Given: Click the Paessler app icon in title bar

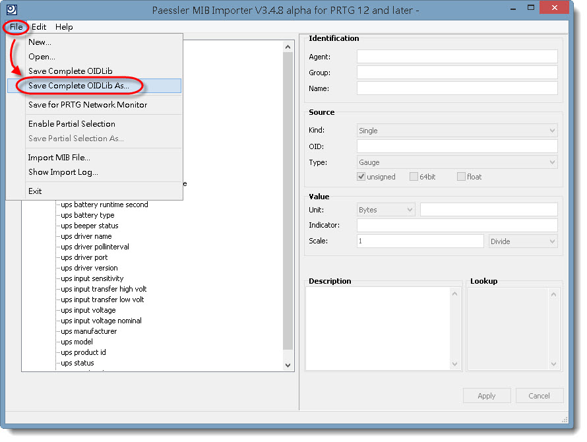Looking at the screenshot, I should 12,9.
